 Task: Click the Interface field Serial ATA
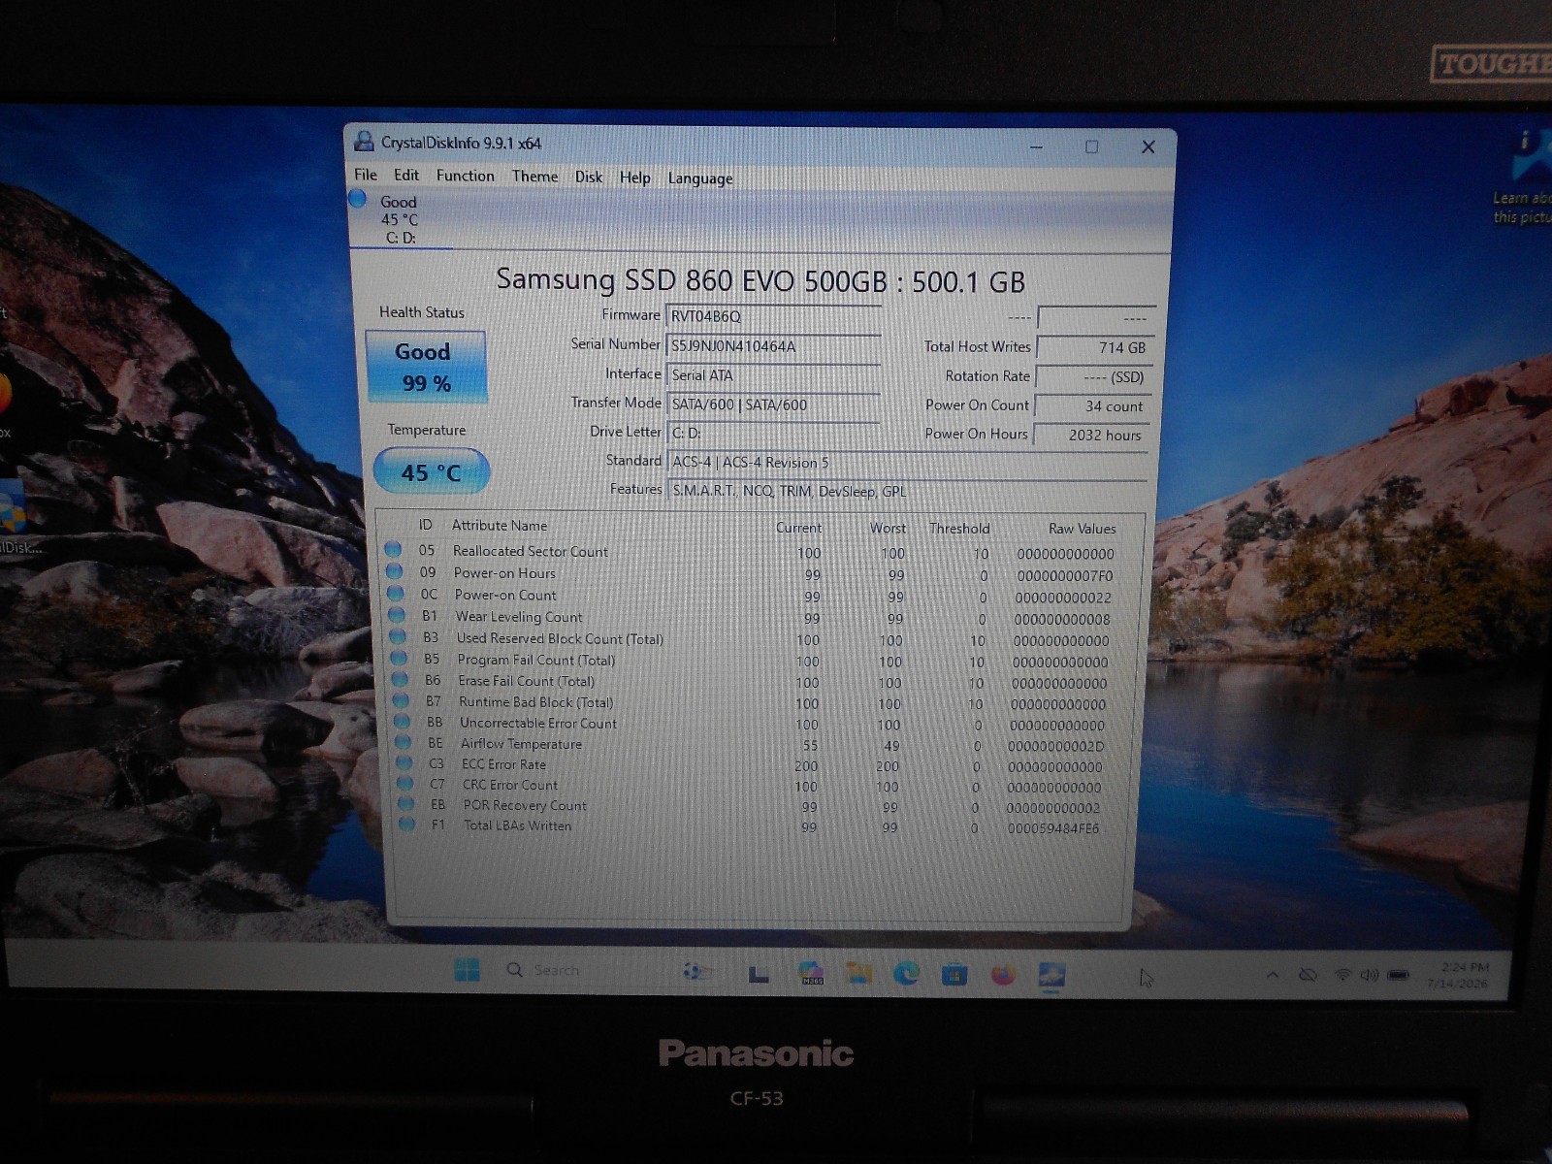pyautogui.click(x=773, y=375)
